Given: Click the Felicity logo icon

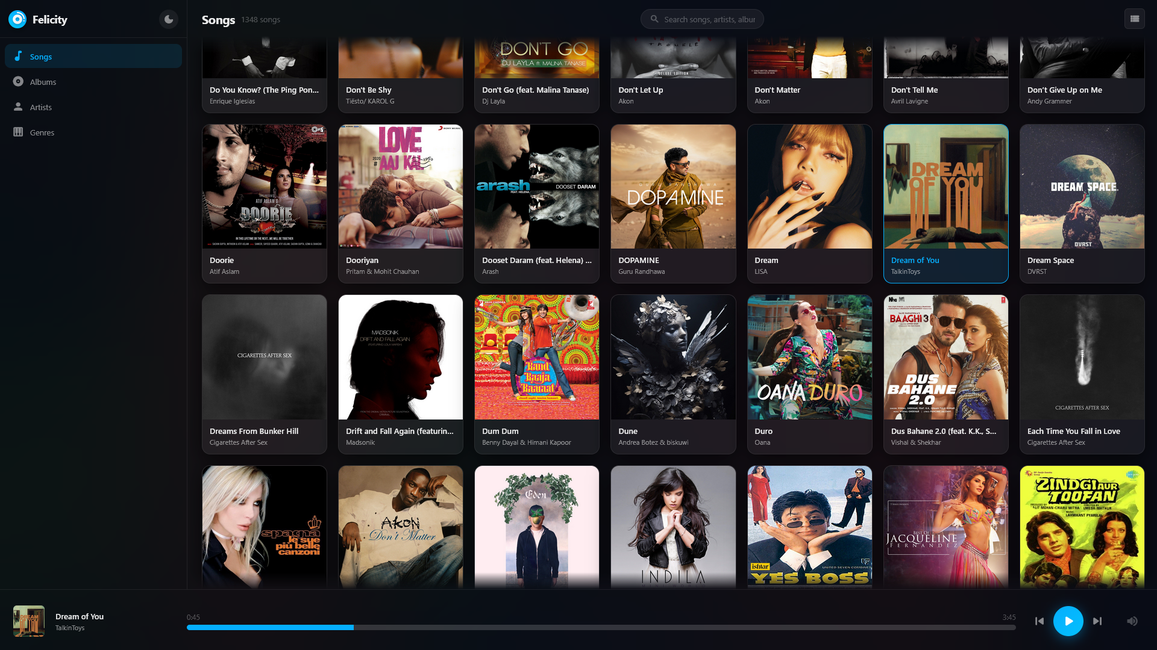Looking at the screenshot, I should point(17,19).
